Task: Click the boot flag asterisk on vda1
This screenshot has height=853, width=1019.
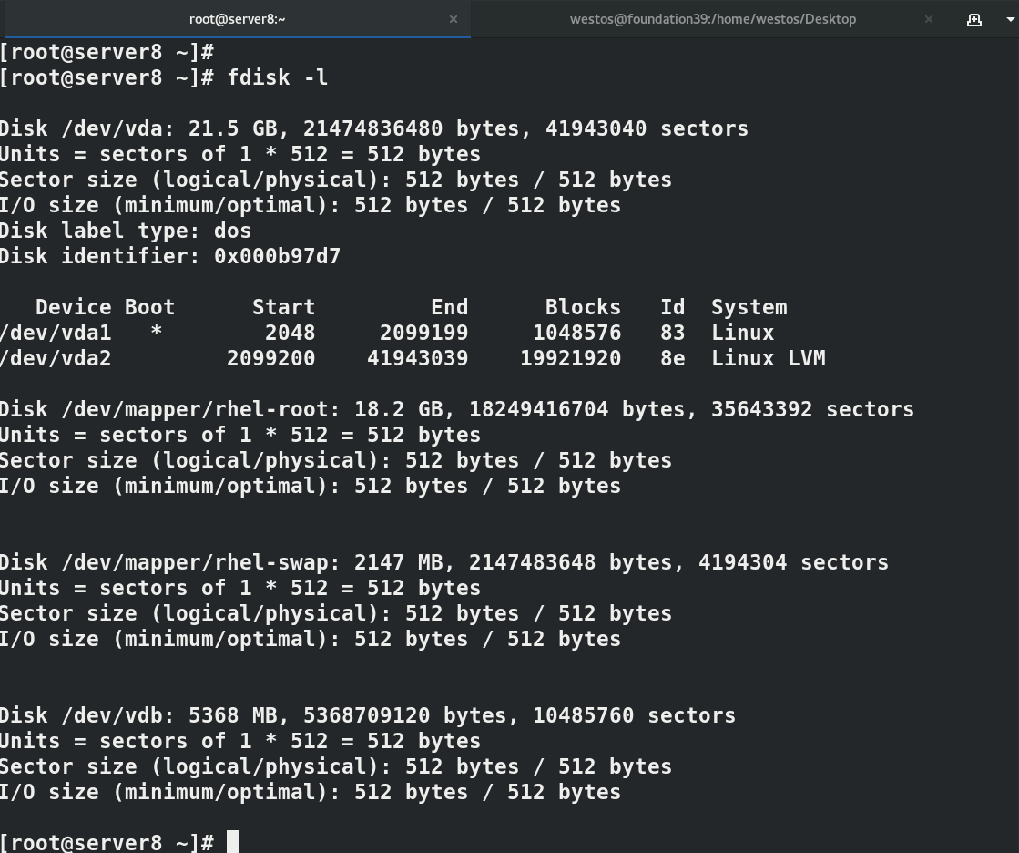Action: tap(156, 333)
